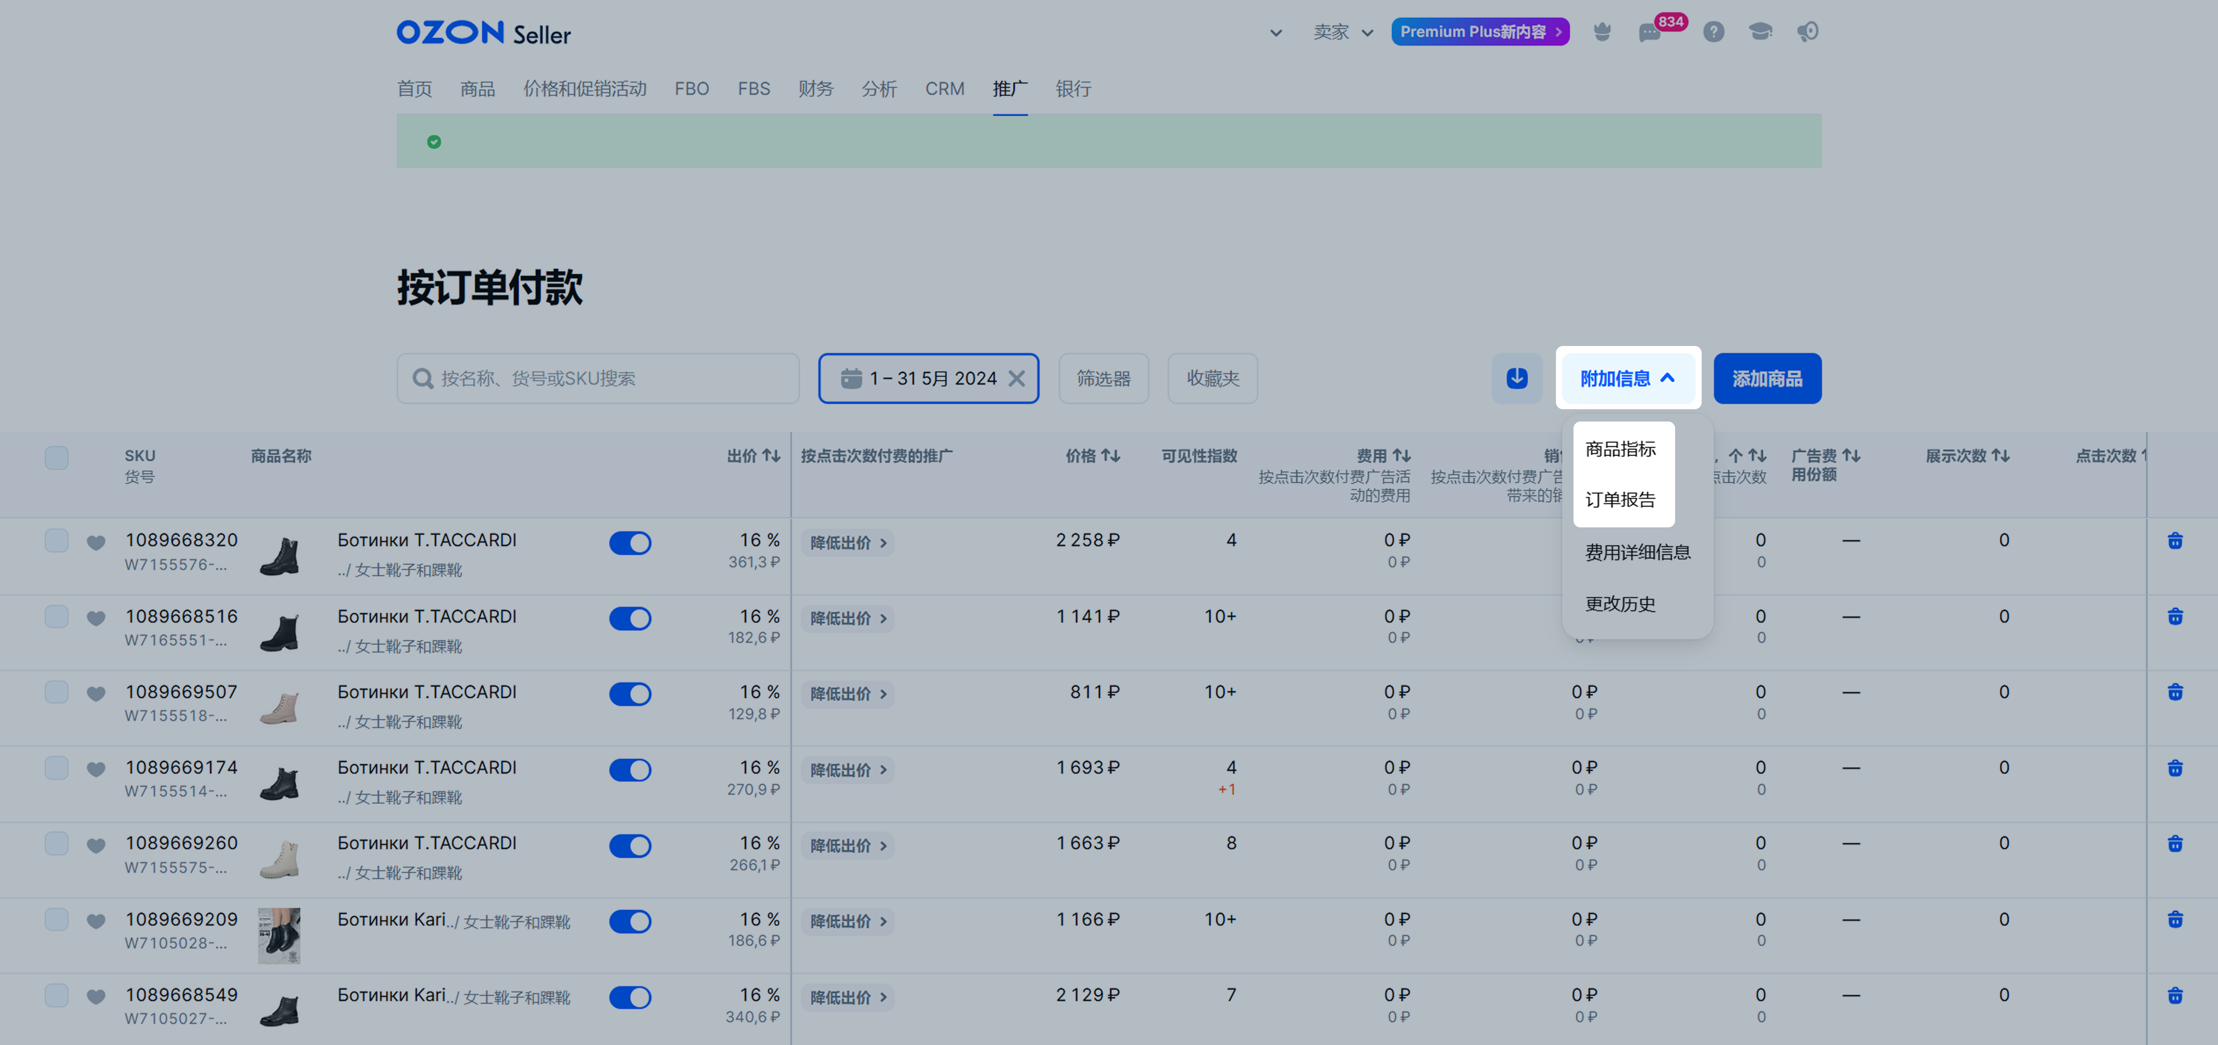Open the megaphone announcements icon
The width and height of the screenshot is (2218, 1045).
click(x=1808, y=32)
